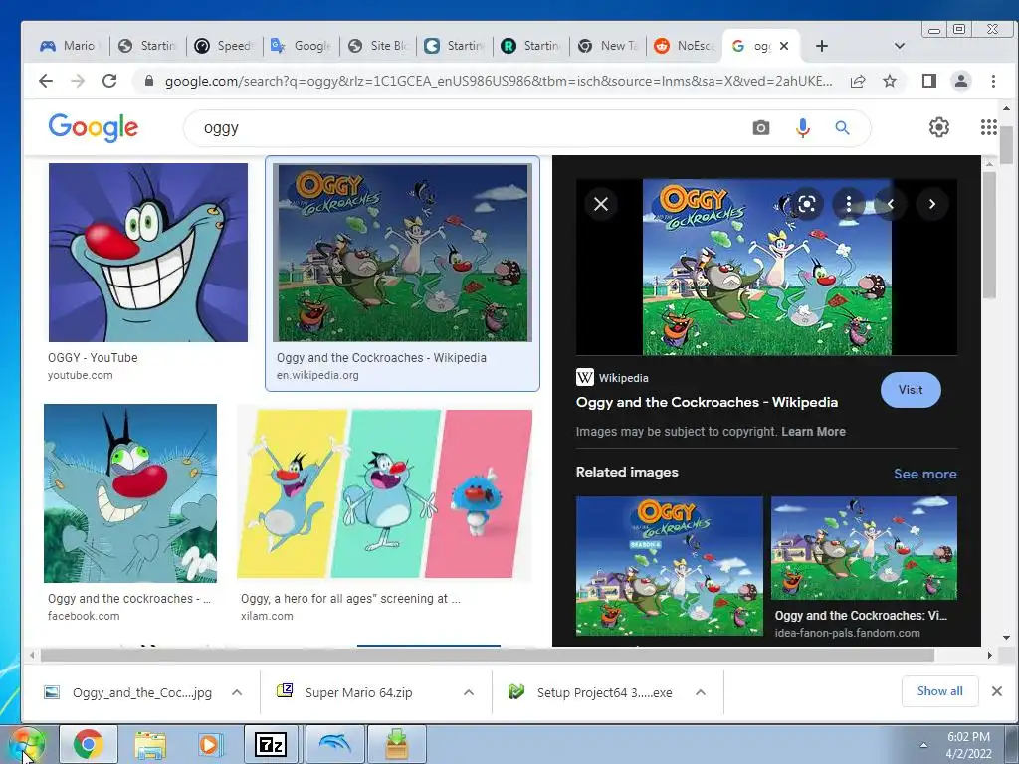Select the OGGY - YouTube image result
This screenshot has height=764, width=1019.
[148, 252]
